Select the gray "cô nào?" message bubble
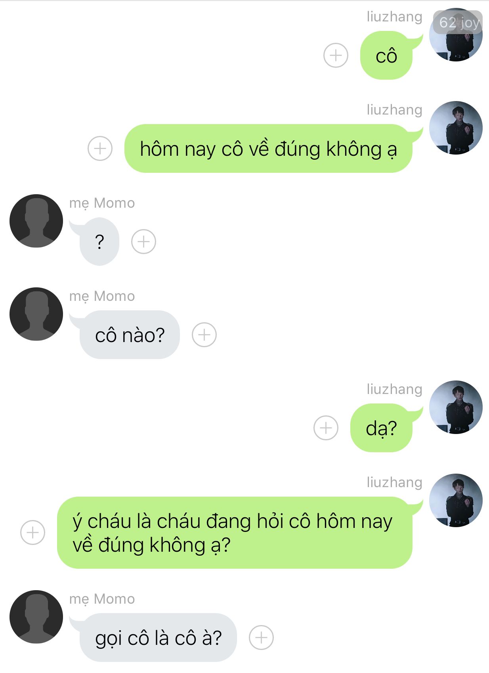Image resolution: width=489 pixels, height=673 pixels. [130, 335]
